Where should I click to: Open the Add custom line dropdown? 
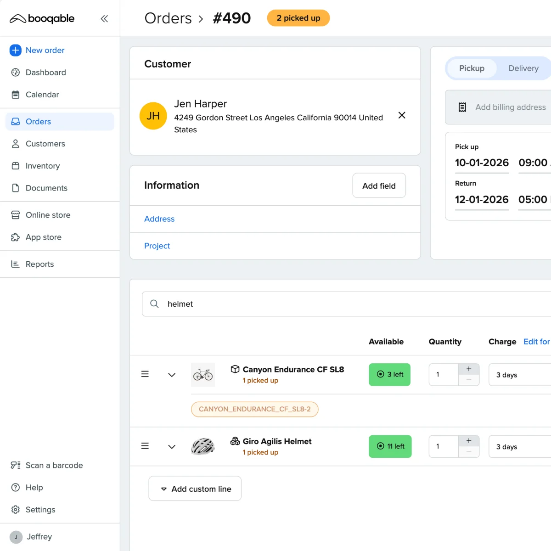[x=195, y=488]
